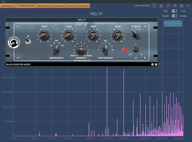Switch to the Hammerstein tab
The height and width of the screenshot is (142, 192).
[x=44, y=6]
